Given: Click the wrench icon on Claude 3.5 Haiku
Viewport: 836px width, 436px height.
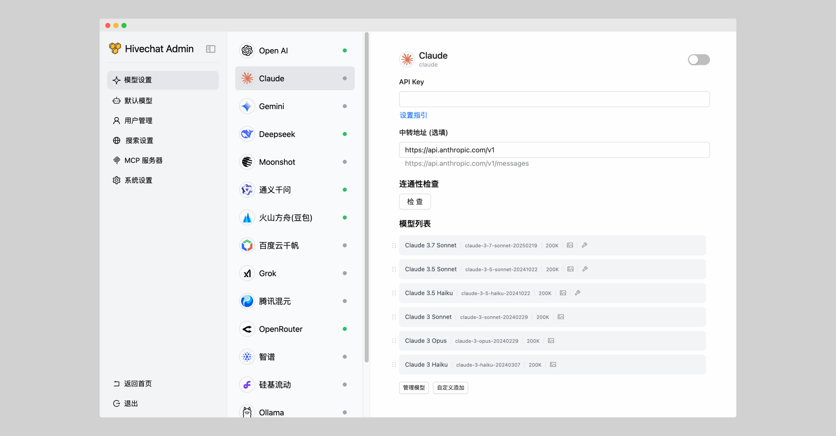Looking at the screenshot, I should [x=577, y=293].
